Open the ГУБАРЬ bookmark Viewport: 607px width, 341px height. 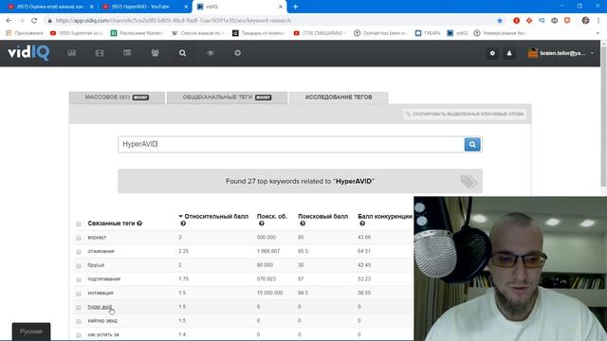pos(428,33)
